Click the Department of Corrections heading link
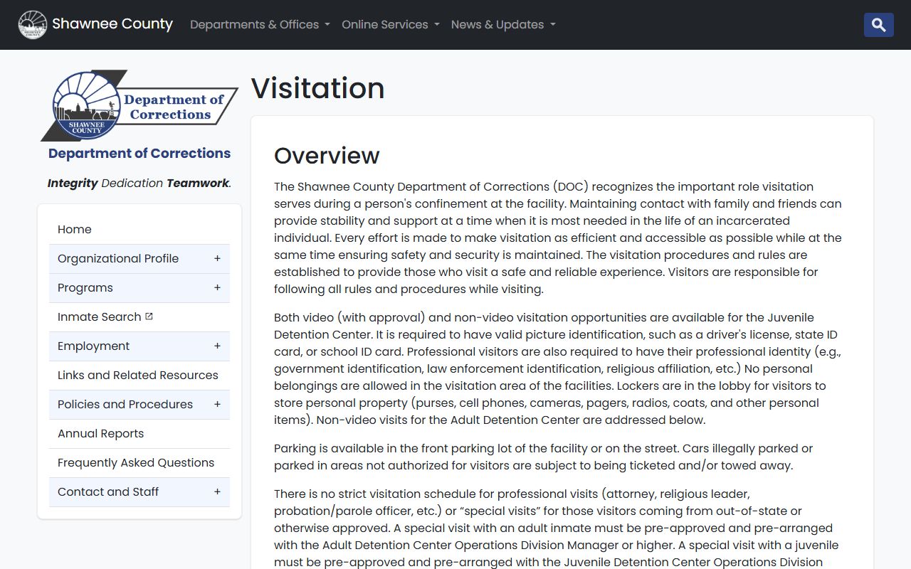Viewport: 911px width, 569px height. click(x=139, y=153)
